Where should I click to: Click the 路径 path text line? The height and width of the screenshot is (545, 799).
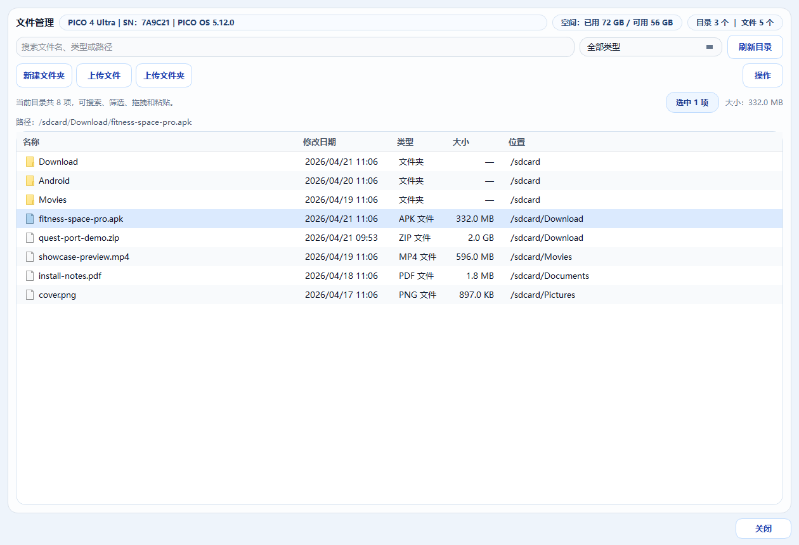coord(104,122)
